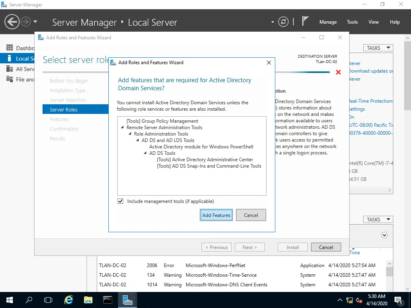This screenshot has width=411, height=308.
Task: Select the Local Server sidebar icon
Action: point(10,59)
